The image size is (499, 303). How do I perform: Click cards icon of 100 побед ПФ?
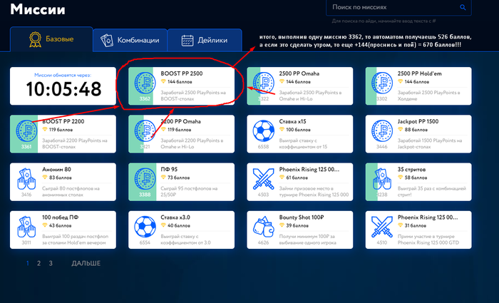point(26,227)
